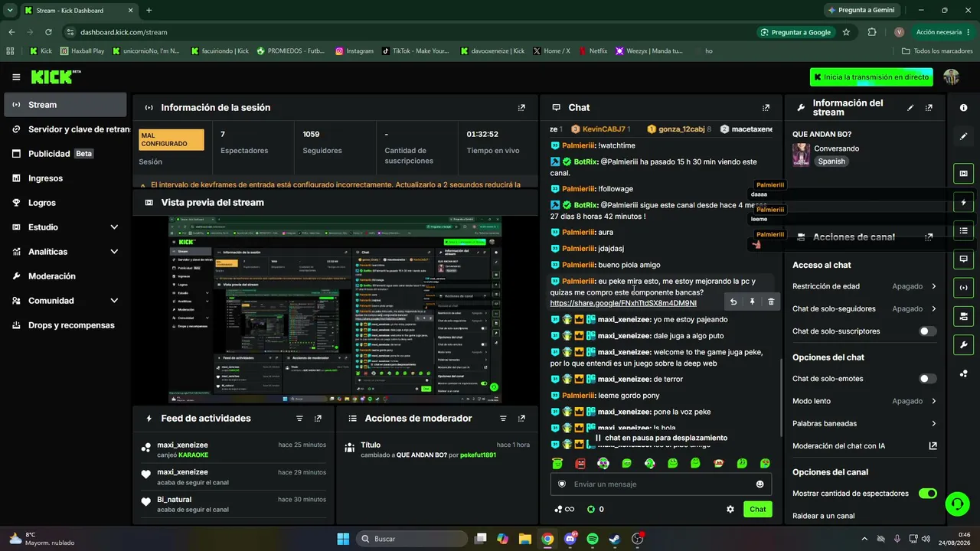
Task: Open Palabras baneadas settings
Action: (x=864, y=423)
